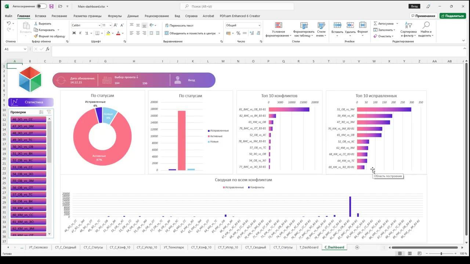Open the Вставка ribbon tab
Image resolution: width=470 pixels, height=264 pixels.
tap(40, 16)
